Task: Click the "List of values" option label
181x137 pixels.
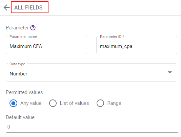Action: pyautogui.click(x=74, y=103)
